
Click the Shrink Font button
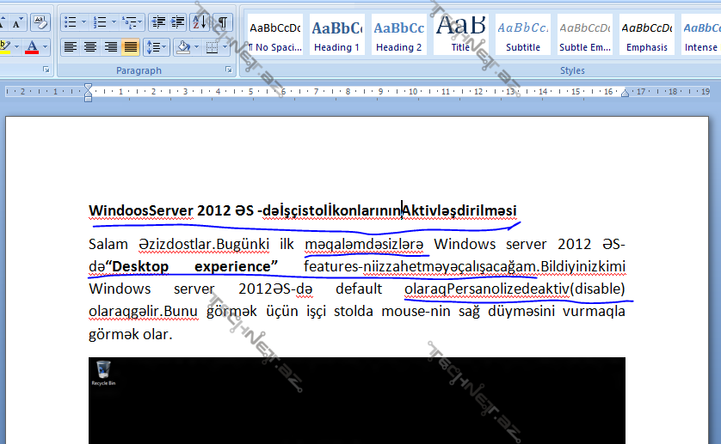[x=17, y=22]
